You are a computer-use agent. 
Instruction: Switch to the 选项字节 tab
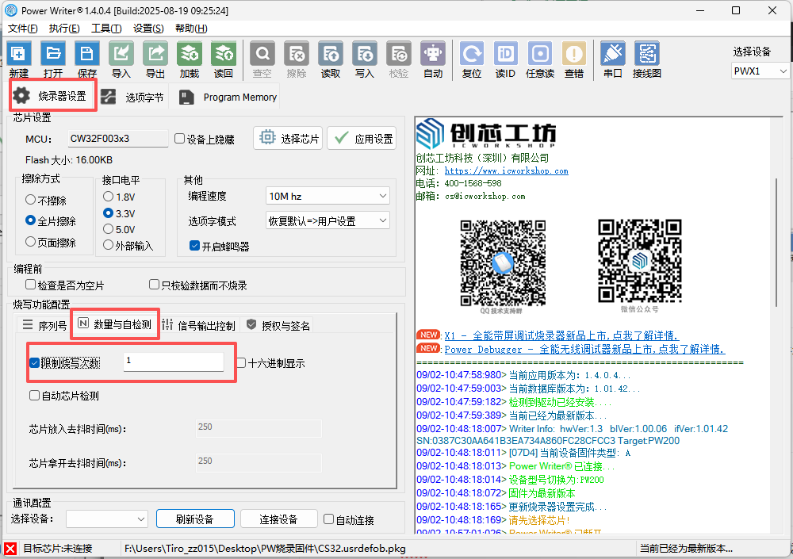click(132, 97)
